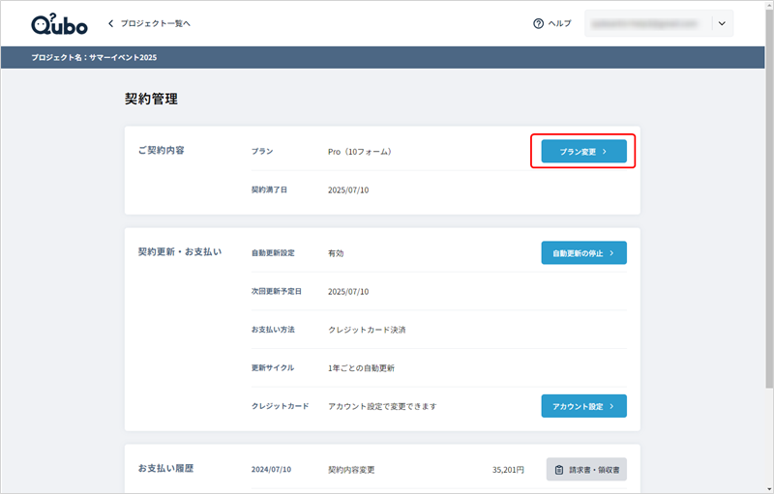Click the blurred account email field
Screen dimensions: 774x494
[647, 23]
